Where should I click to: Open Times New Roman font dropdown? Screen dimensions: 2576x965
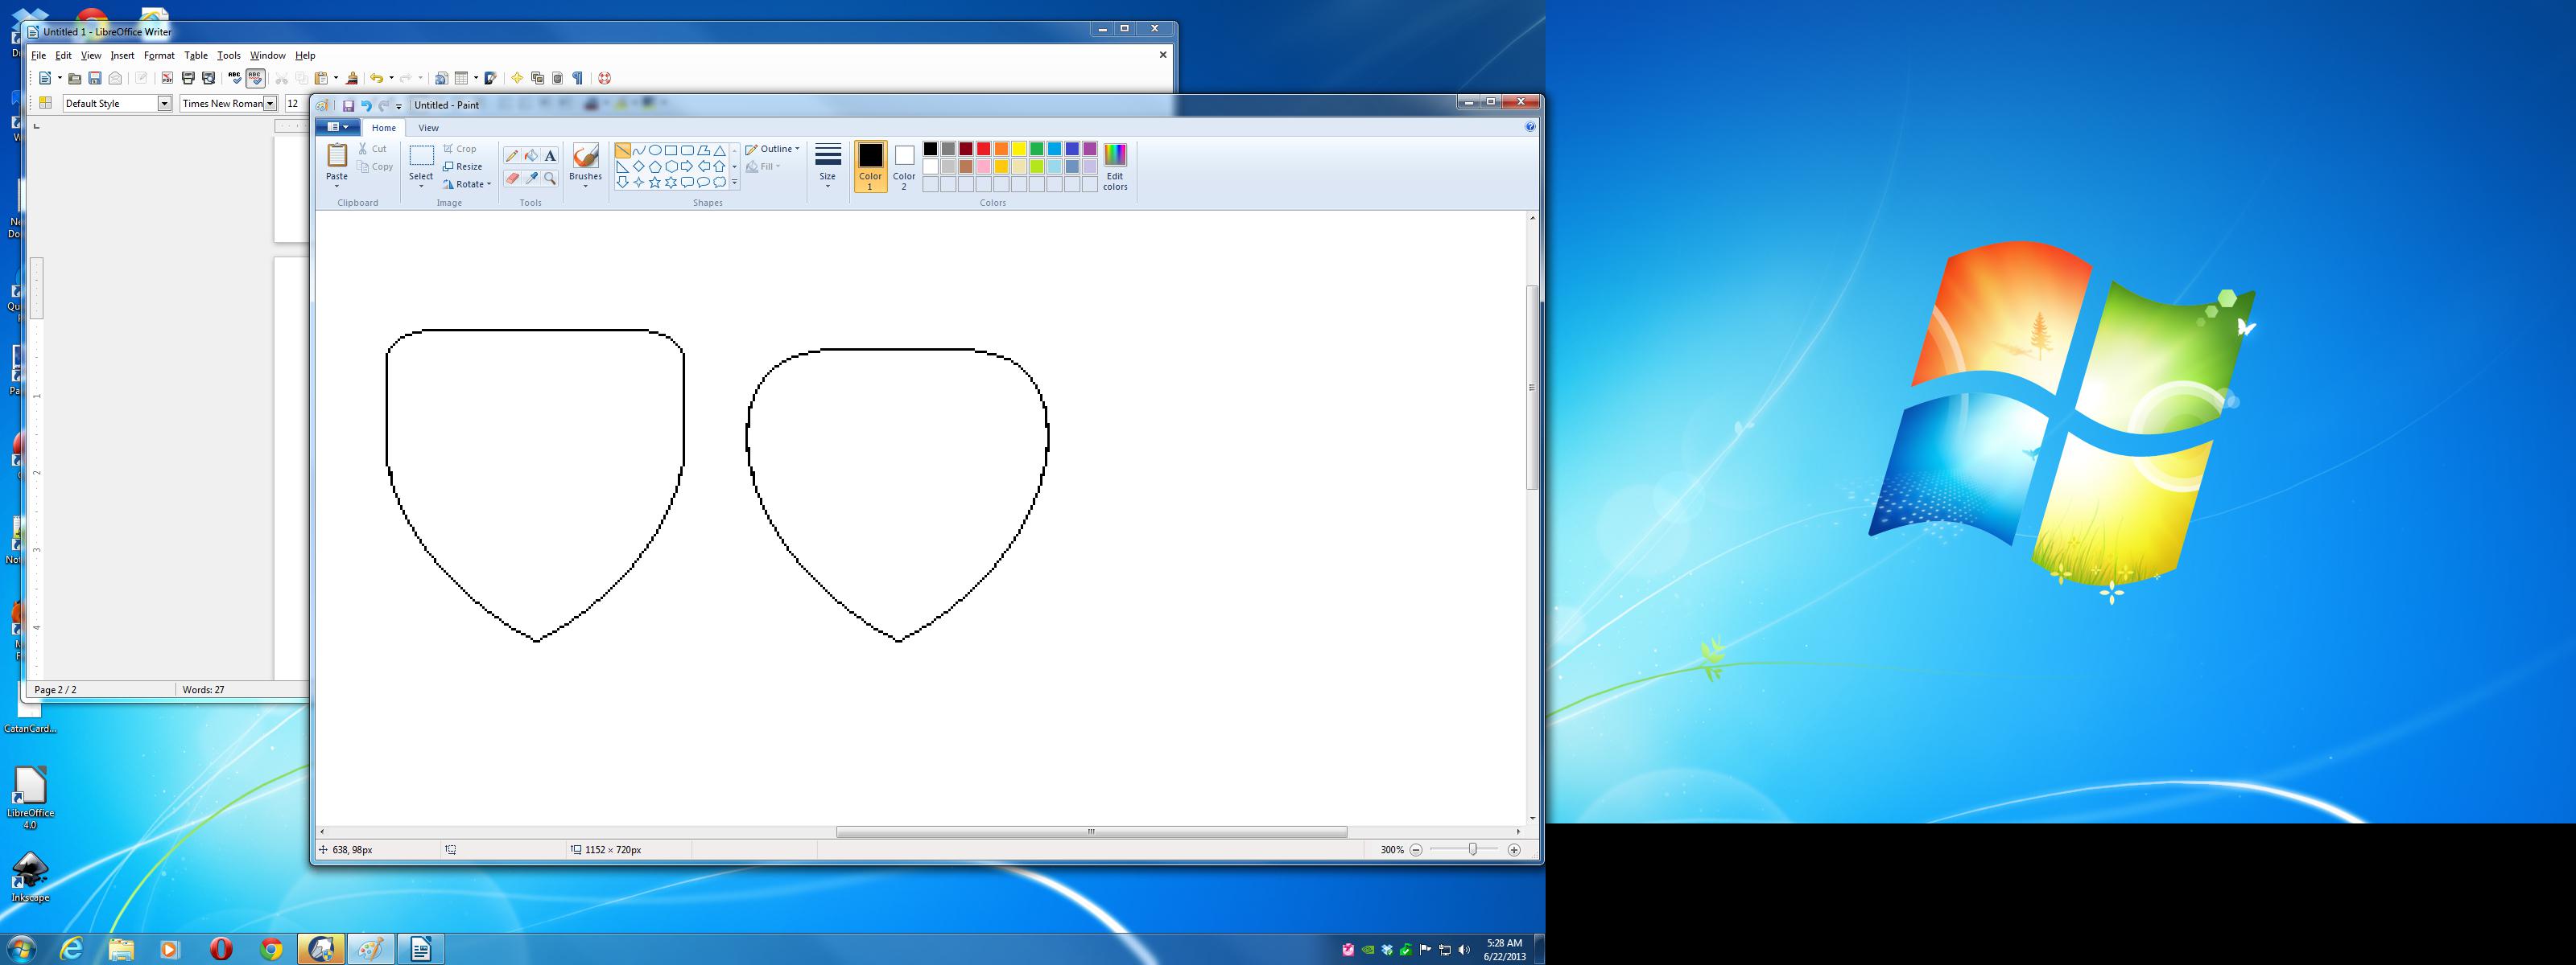coord(270,104)
